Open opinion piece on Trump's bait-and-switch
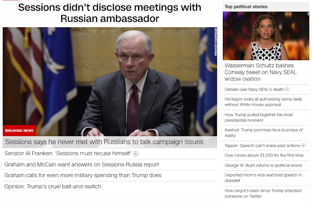Image resolution: width=312 pixels, height=201 pixels. (53, 186)
